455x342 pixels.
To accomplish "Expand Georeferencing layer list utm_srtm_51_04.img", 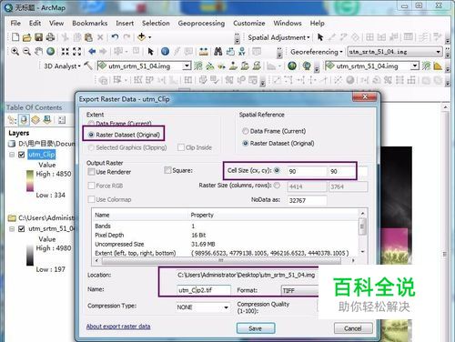I will point(438,52).
